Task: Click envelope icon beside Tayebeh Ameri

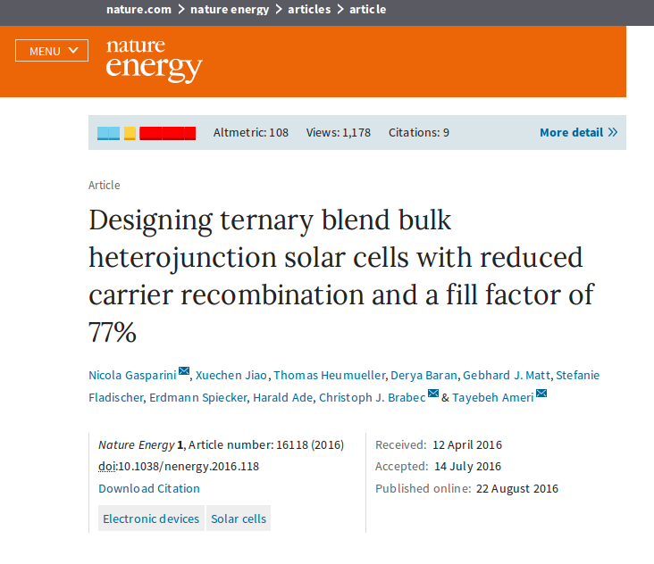Action: click(541, 394)
